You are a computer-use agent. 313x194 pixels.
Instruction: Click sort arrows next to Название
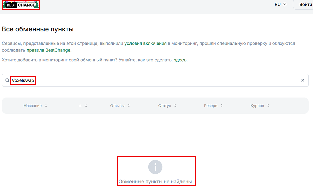point(46,106)
